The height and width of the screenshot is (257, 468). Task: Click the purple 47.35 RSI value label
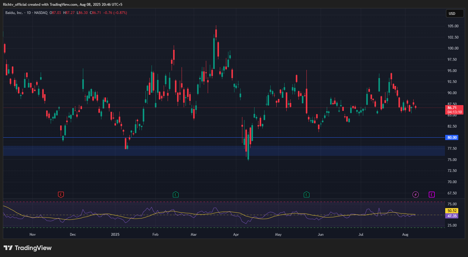pos(452,216)
